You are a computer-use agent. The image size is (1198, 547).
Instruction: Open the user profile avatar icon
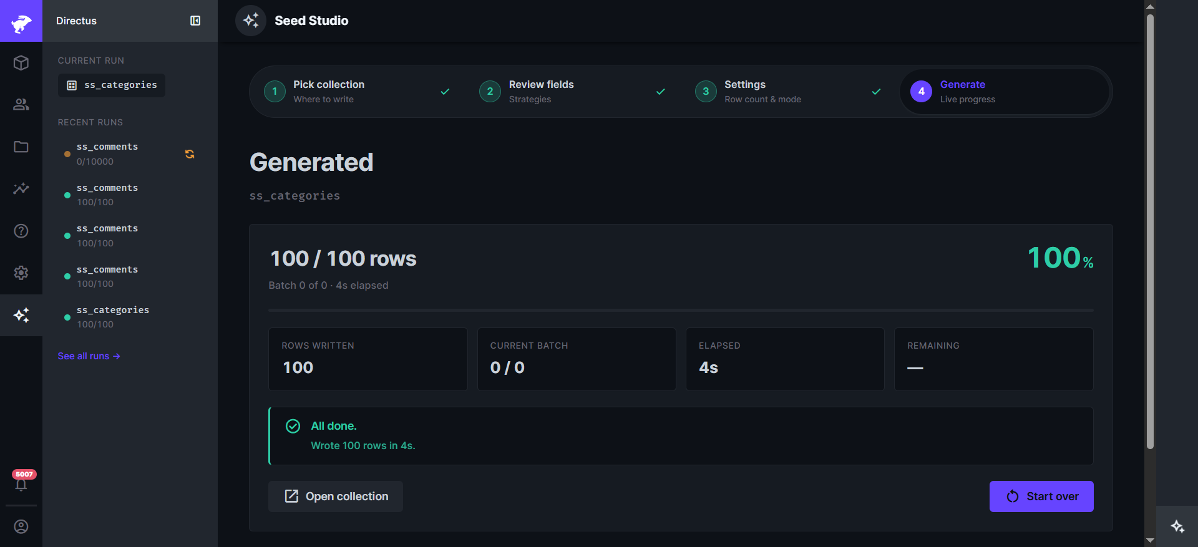click(21, 526)
